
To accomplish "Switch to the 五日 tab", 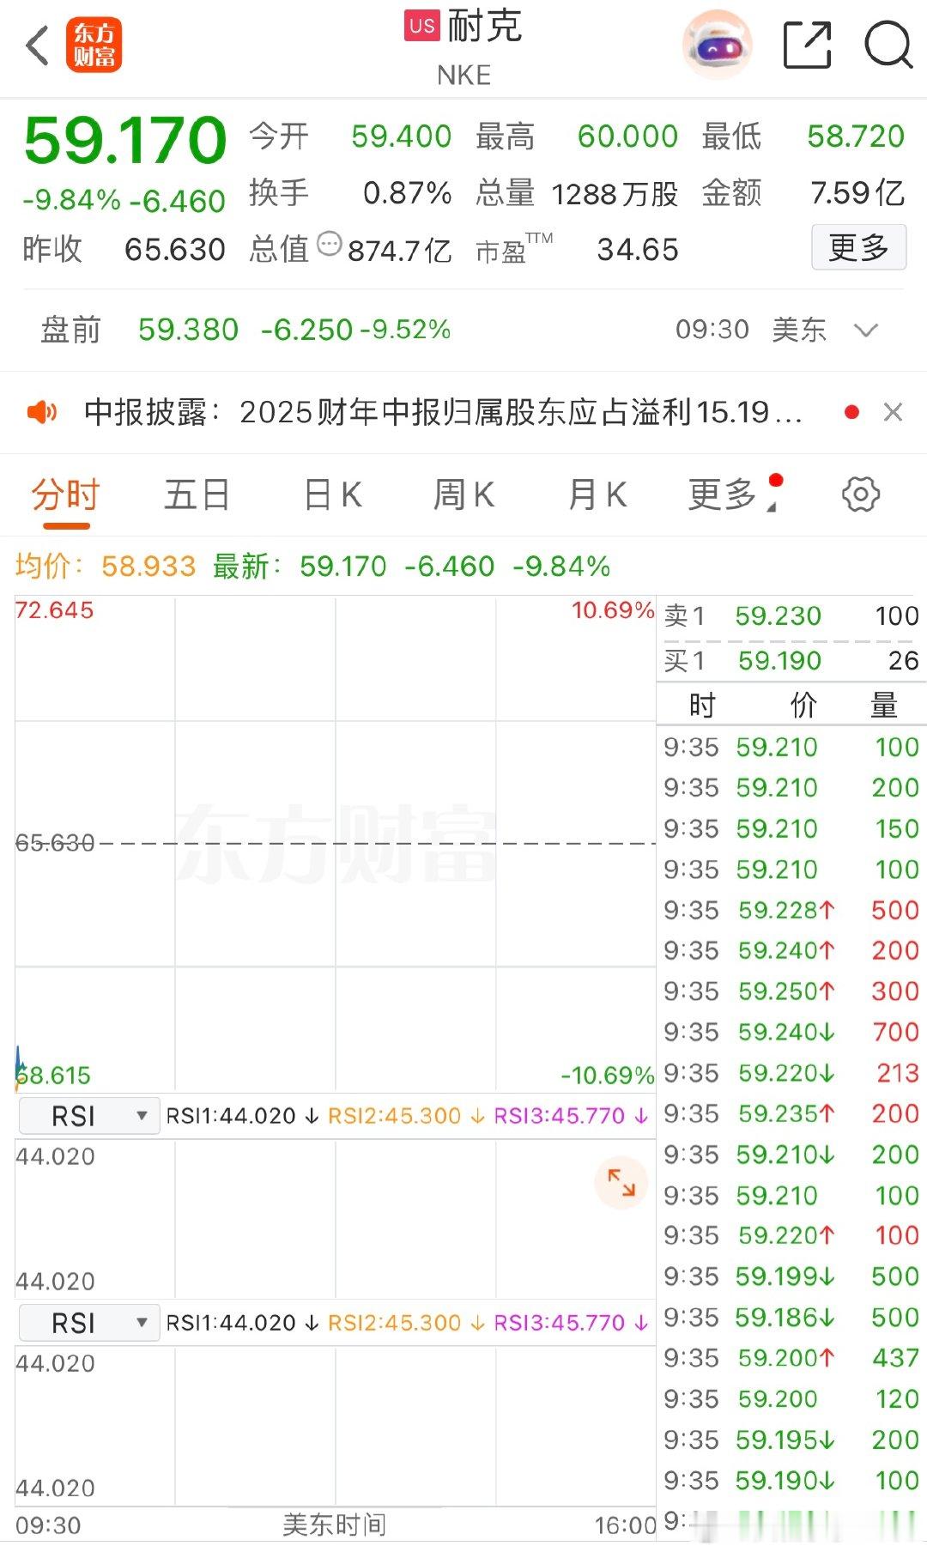I will (x=197, y=495).
